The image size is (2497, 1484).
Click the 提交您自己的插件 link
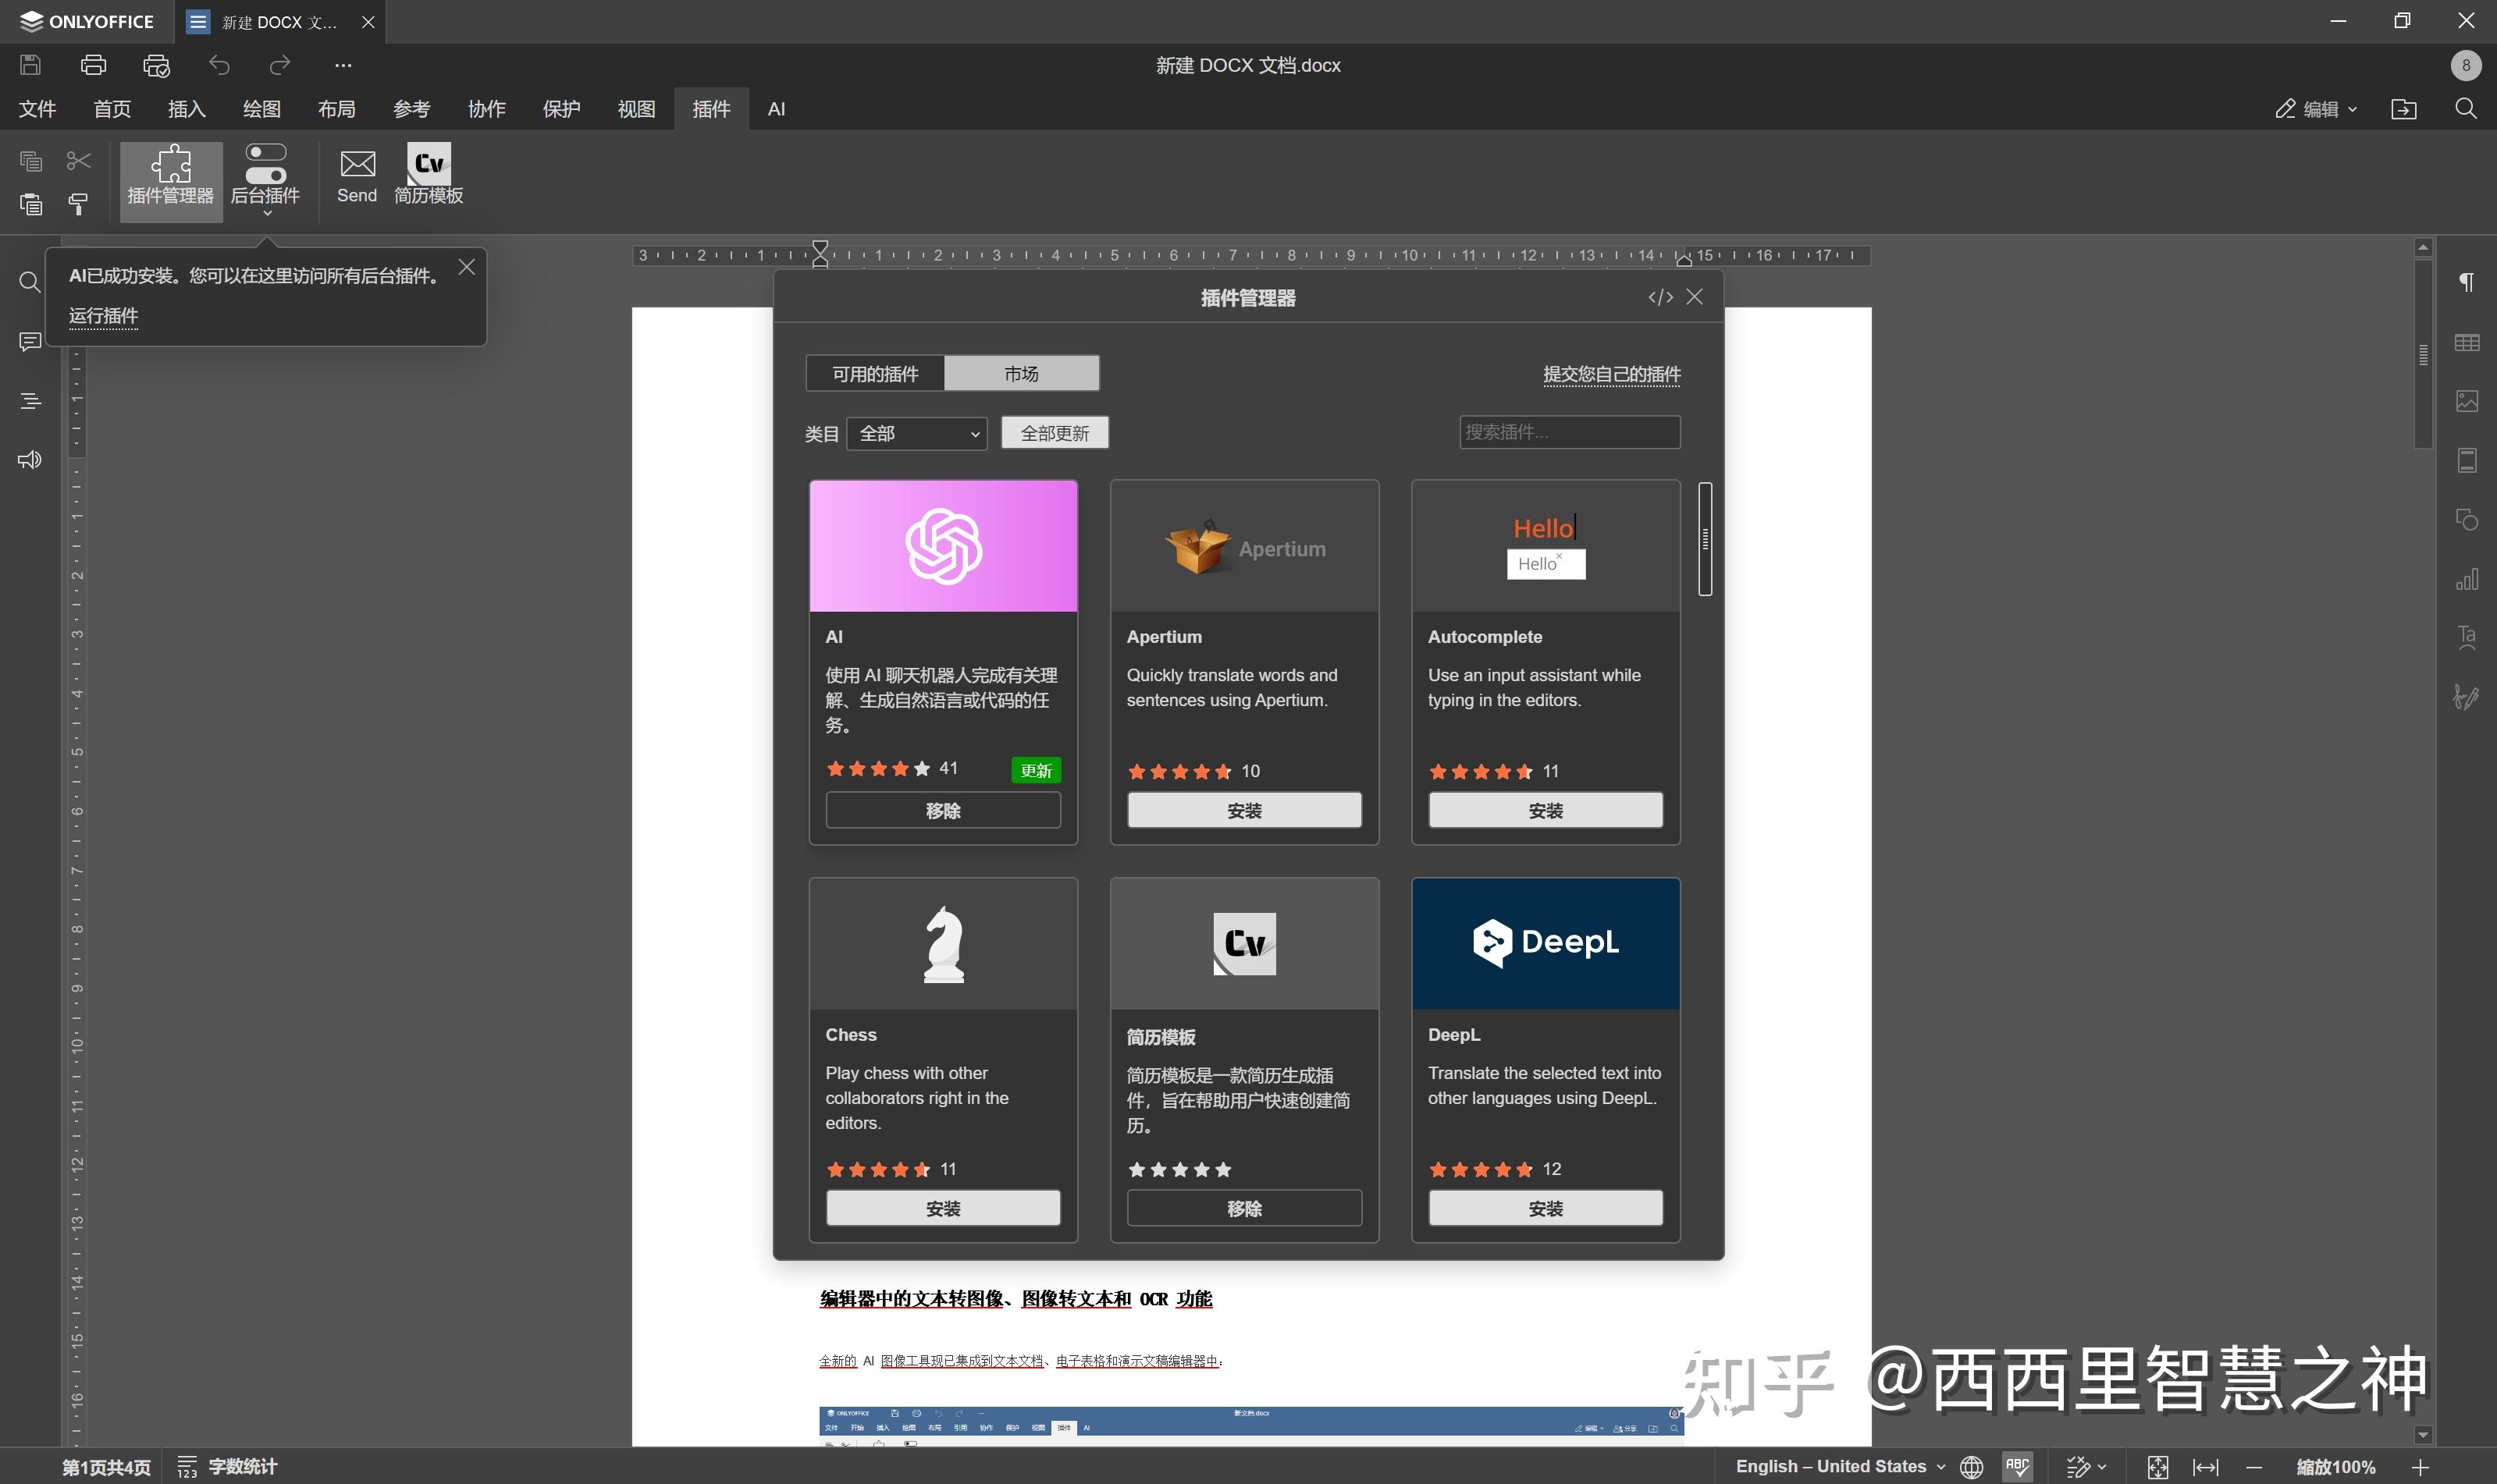pos(1612,374)
